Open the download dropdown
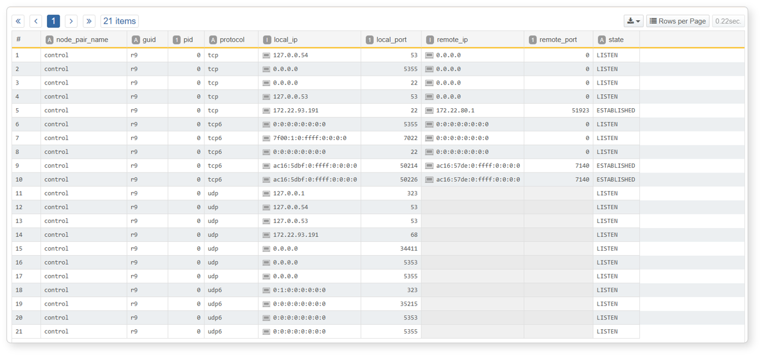This screenshot has height=356, width=761. point(633,21)
